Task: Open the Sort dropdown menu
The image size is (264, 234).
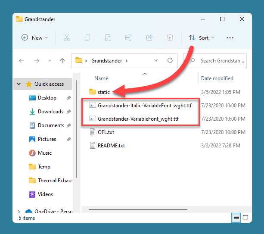Action: point(202,38)
